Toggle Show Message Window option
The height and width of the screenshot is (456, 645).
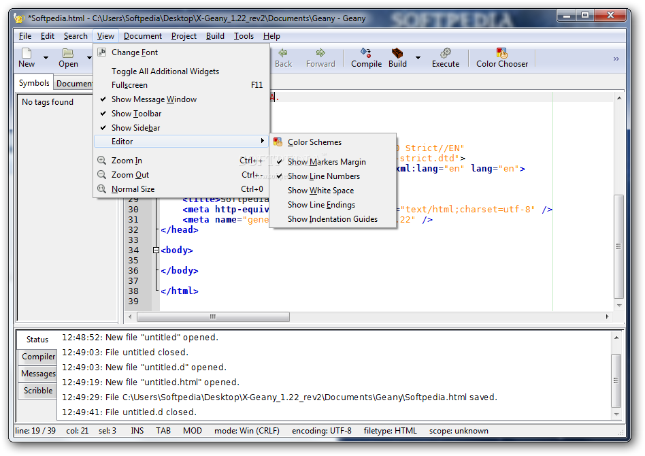(182, 99)
